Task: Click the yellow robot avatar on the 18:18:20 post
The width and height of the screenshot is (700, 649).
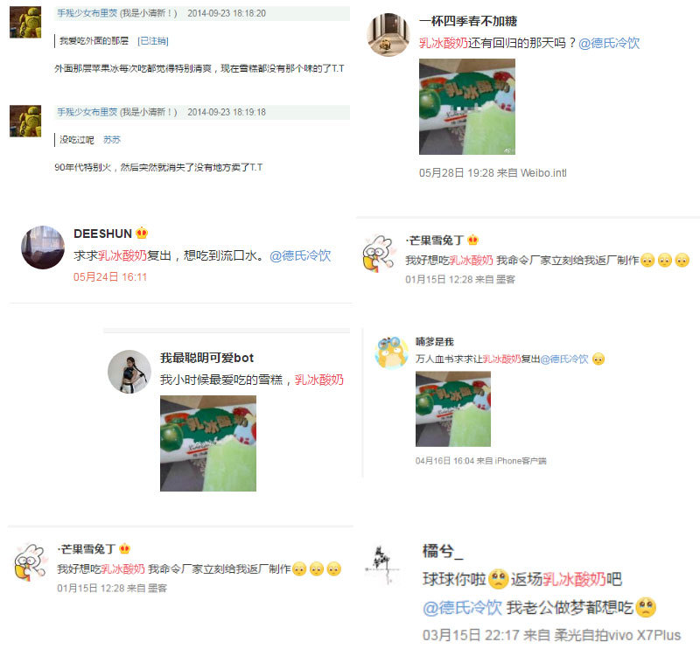Action: [25, 22]
